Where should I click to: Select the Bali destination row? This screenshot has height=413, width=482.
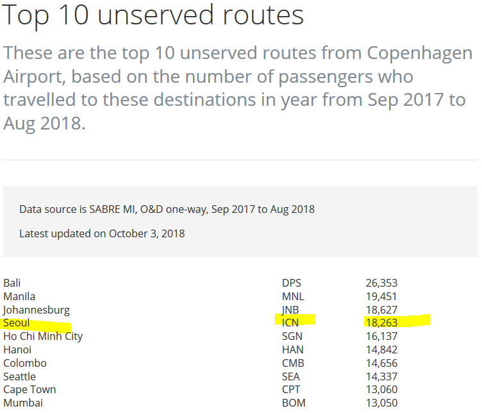click(x=13, y=283)
